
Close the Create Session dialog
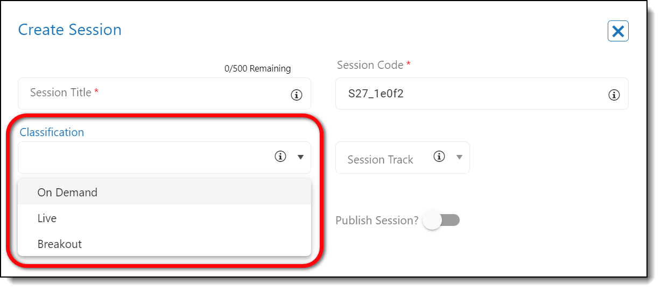pyautogui.click(x=618, y=31)
